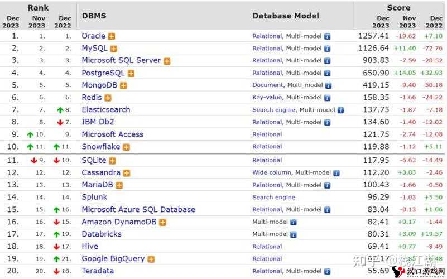Click Splunk's score 96.29
The width and height of the screenshot is (447, 279).
378,197
